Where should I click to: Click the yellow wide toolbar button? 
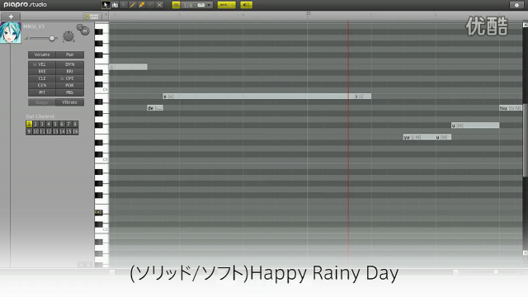pos(226,5)
